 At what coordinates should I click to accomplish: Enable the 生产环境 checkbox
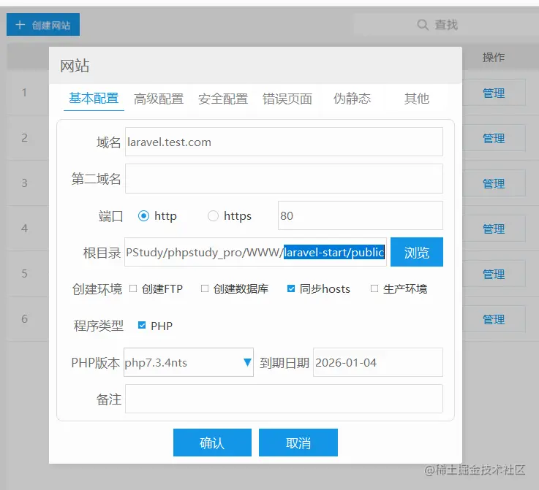[374, 288]
